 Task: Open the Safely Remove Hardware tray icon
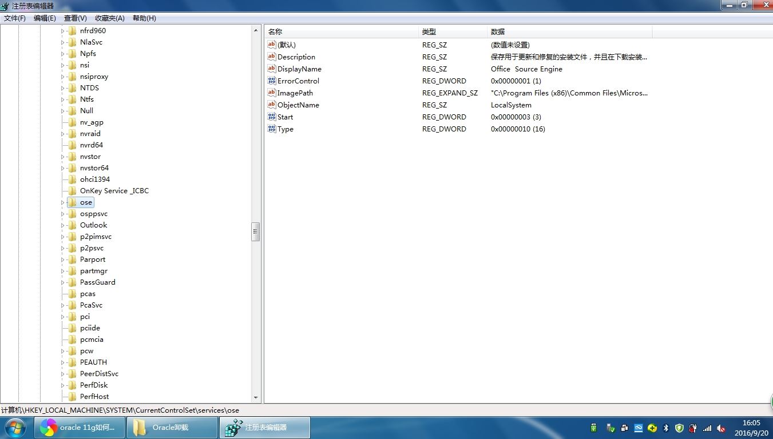[594, 428]
